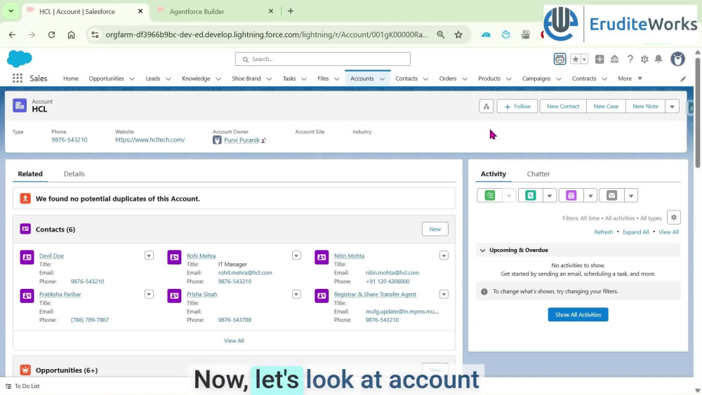Refresh the activity timeline
The width and height of the screenshot is (702, 395).
point(603,232)
